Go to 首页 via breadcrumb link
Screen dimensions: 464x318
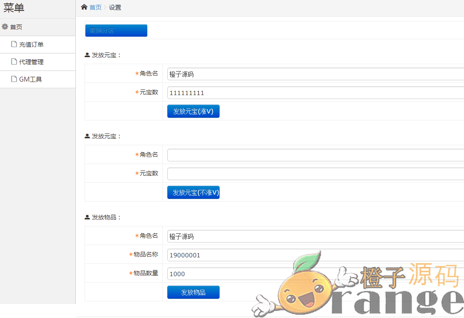95,7
